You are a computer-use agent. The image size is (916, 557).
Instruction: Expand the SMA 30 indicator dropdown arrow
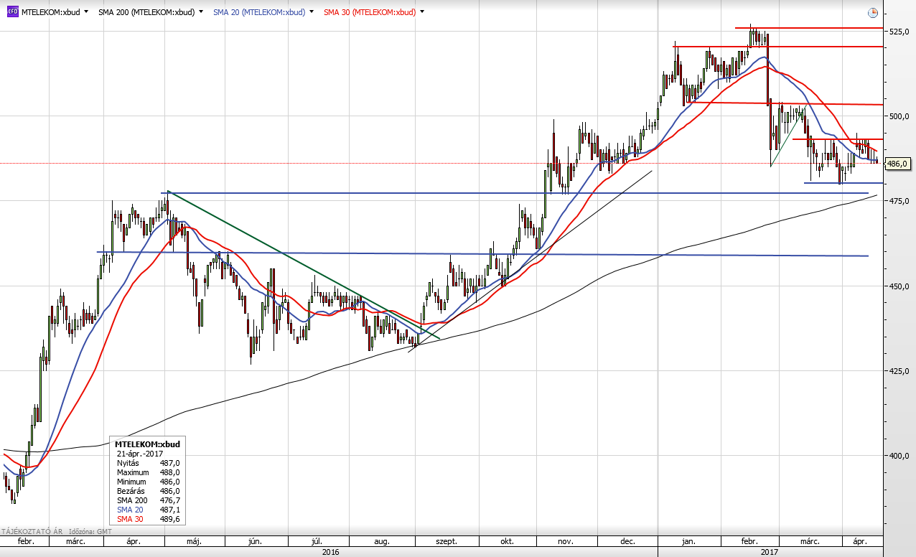point(421,12)
